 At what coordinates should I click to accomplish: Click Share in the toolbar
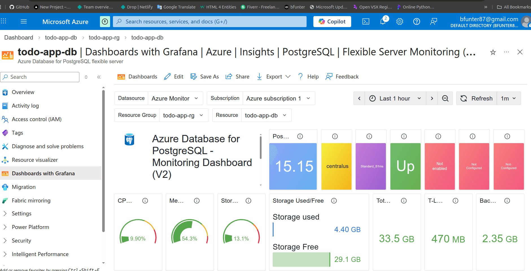pos(237,77)
